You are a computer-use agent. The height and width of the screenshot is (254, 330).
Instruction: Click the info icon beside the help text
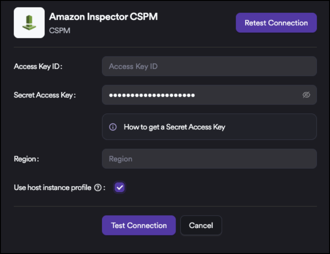tap(113, 127)
